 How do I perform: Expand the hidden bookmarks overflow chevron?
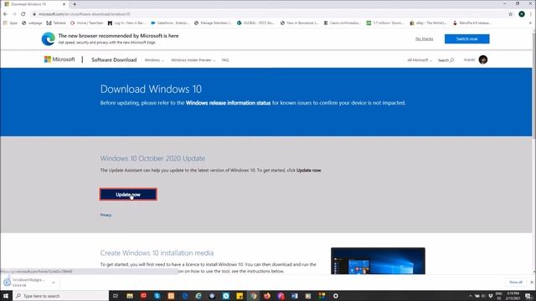[531, 23]
